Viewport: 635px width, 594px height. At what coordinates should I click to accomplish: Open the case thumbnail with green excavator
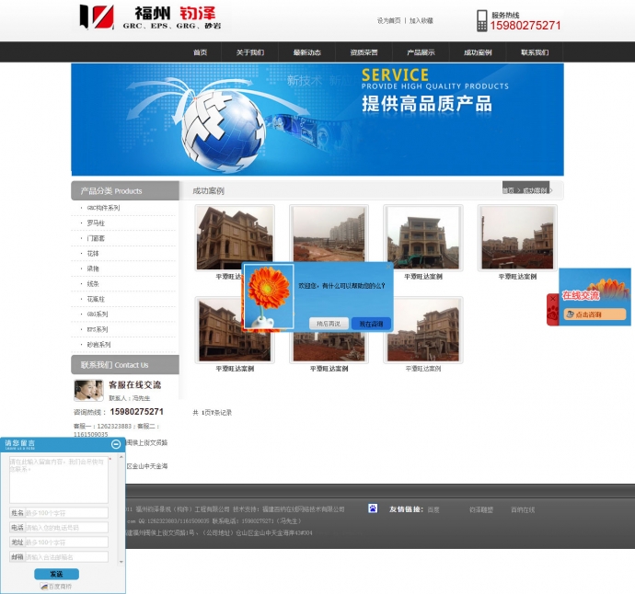point(423,237)
